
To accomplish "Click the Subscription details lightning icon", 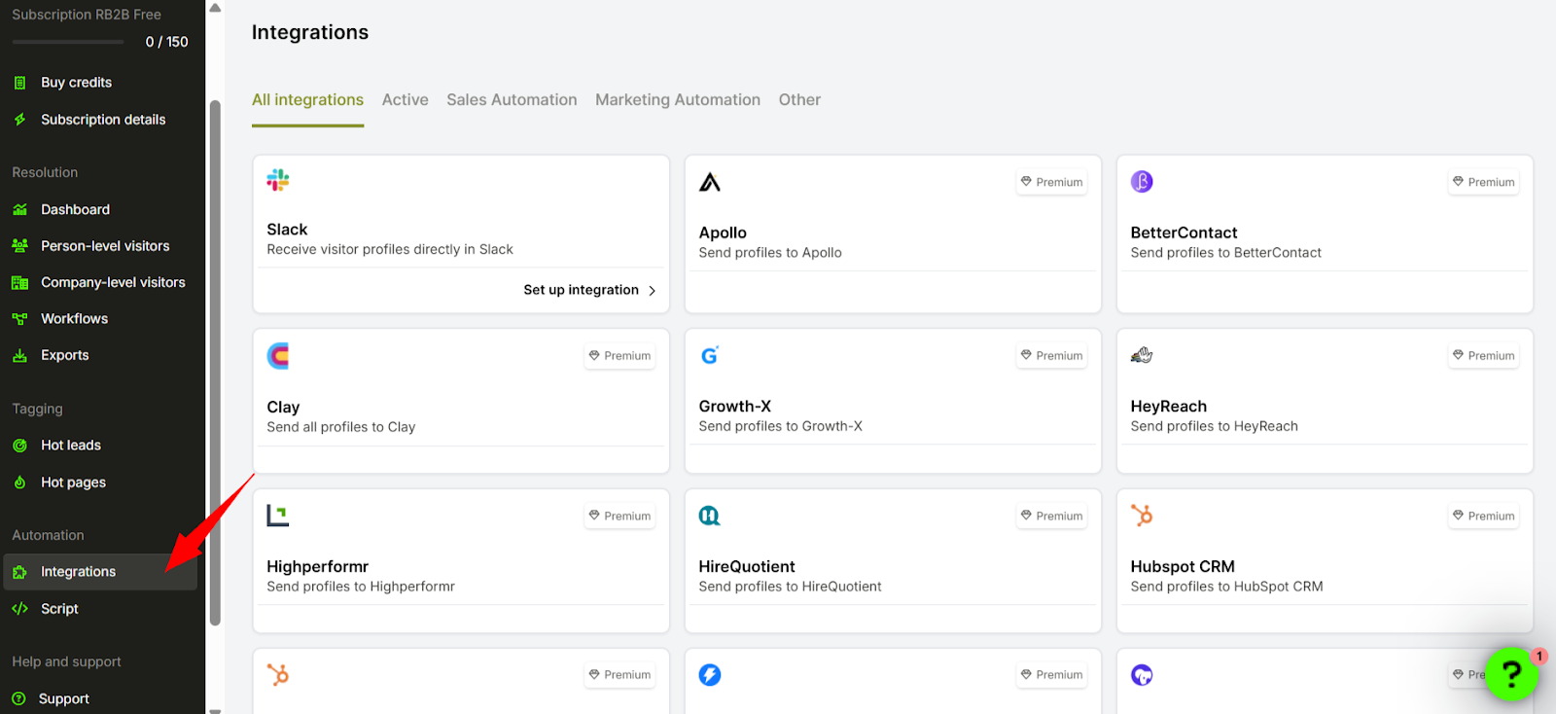I will click(19, 120).
